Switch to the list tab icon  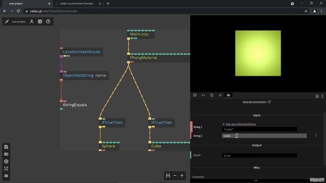(220, 95)
